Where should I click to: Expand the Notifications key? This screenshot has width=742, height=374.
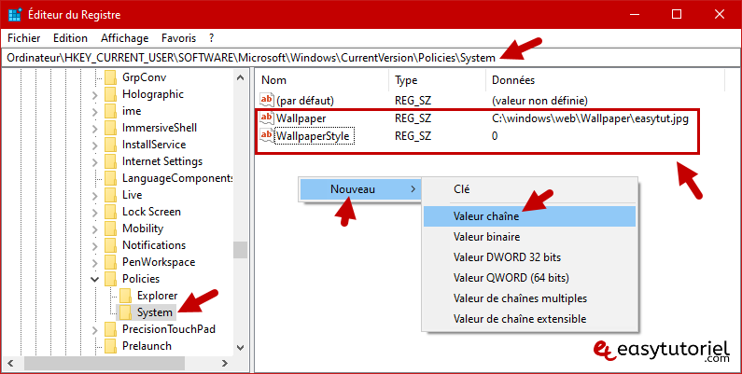tap(94, 246)
